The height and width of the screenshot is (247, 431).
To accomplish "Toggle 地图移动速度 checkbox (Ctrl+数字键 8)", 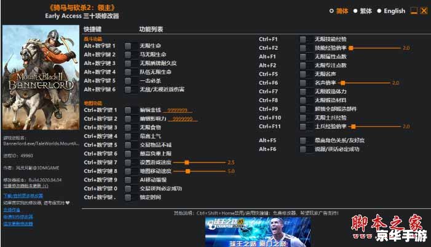I will 128,172.
